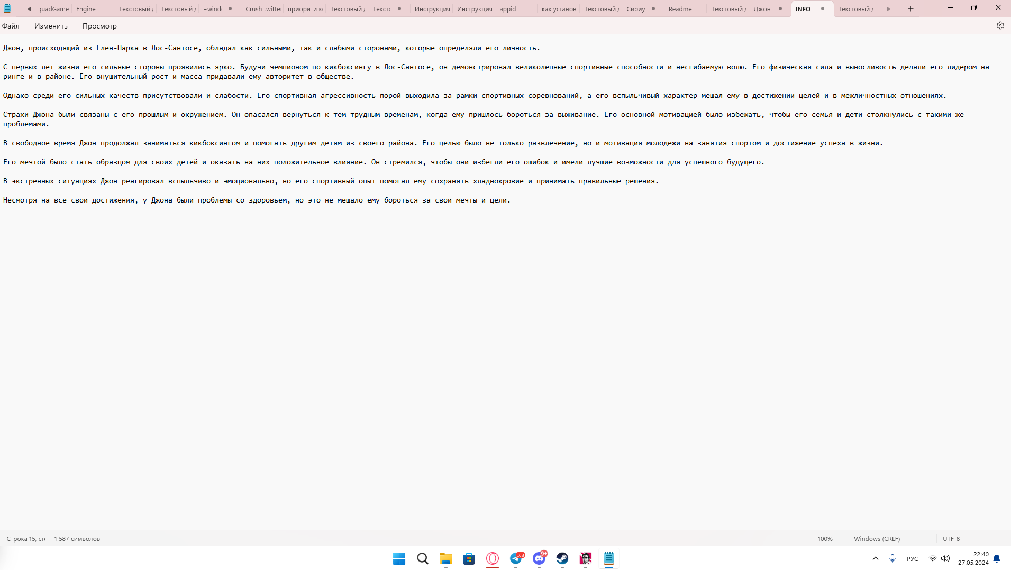Switch to the Crush twitter tab

262,9
